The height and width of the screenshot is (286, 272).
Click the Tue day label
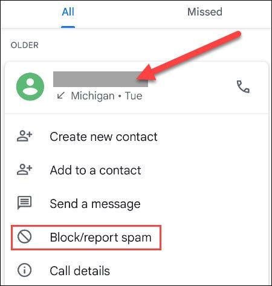click(x=134, y=96)
